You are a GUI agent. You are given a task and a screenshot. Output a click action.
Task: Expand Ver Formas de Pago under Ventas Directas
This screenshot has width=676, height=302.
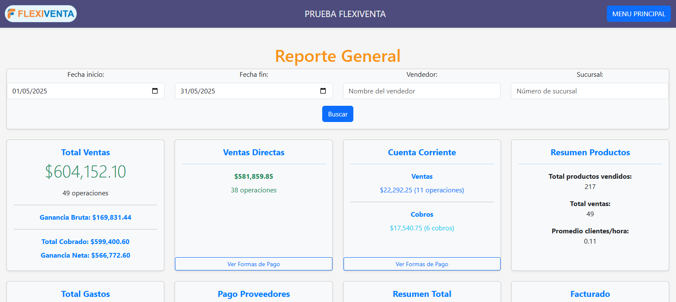(253, 264)
